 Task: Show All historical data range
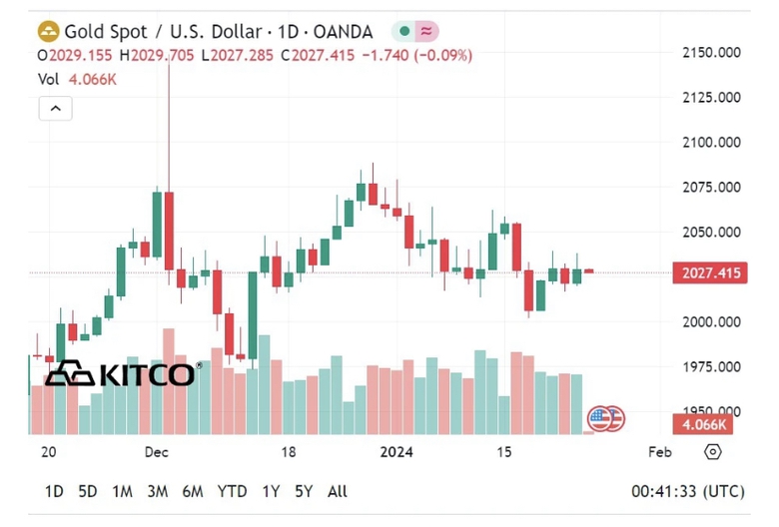[338, 492]
